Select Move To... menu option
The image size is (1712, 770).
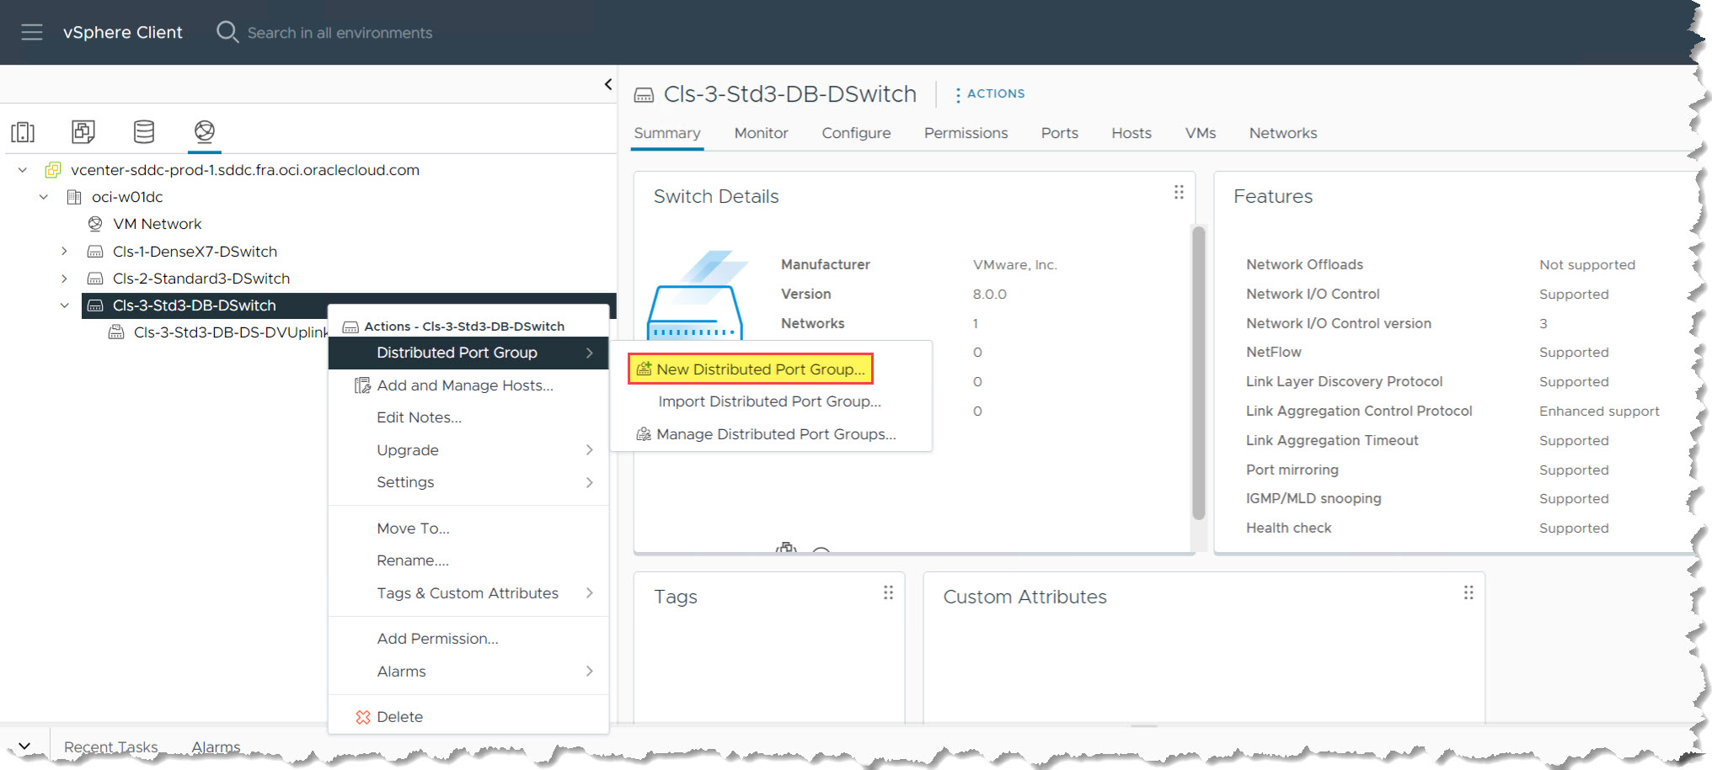[413, 528]
